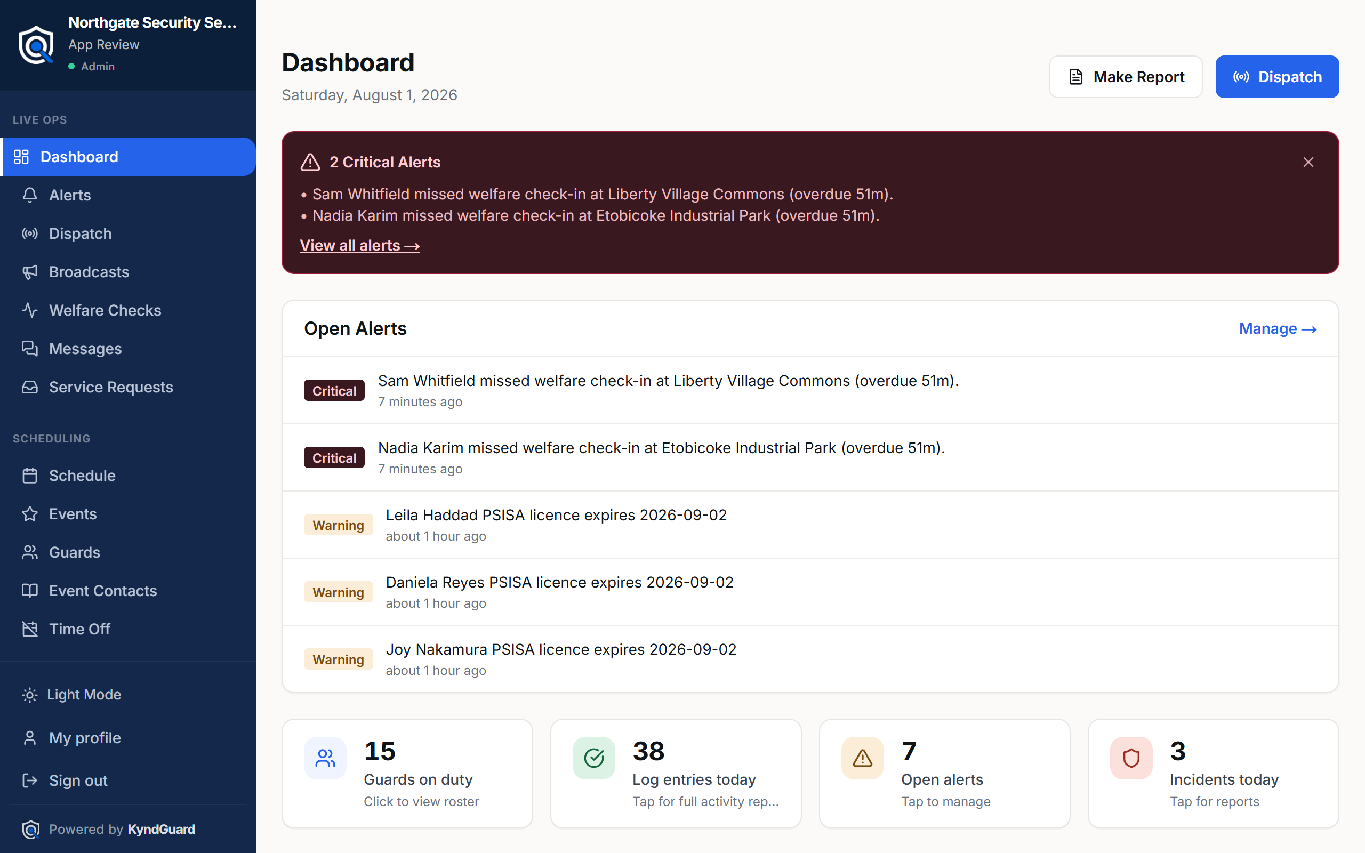Open the 15 Guards on duty card
1365x853 pixels.
[x=407, y=774]
